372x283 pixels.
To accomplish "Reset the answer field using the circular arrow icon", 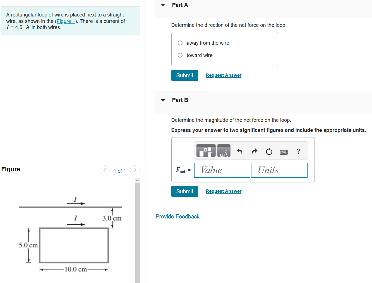I will 269,151.
